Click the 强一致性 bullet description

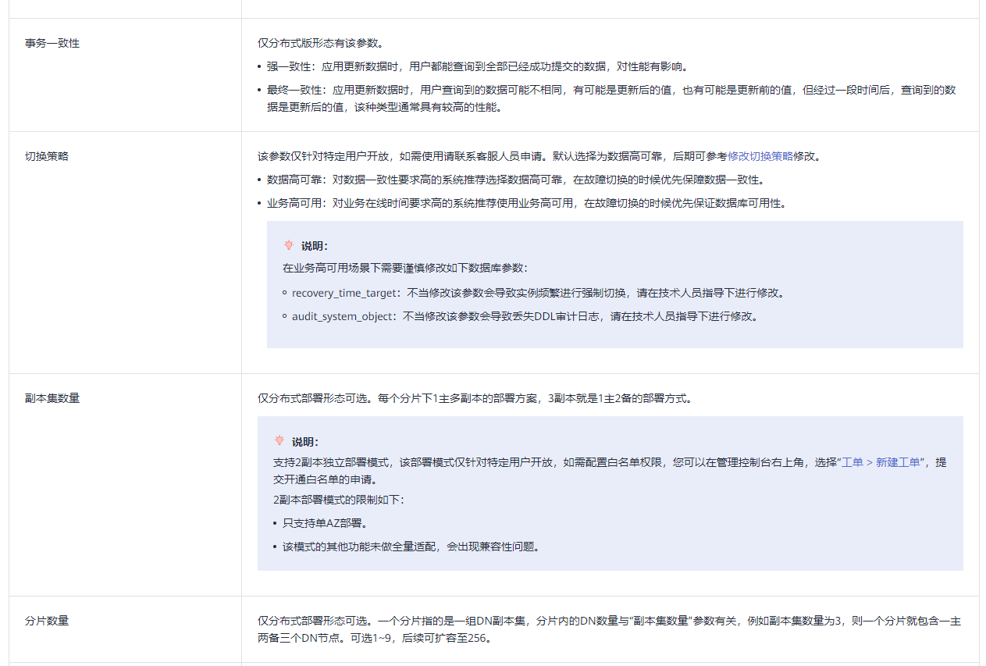pos(478,67)
